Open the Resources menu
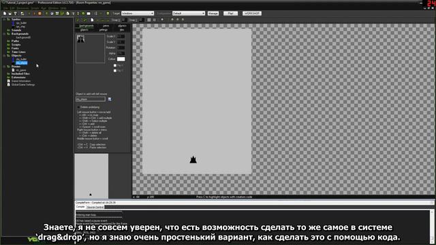The height and width of the screenshot is (245, 436). [22, 8]
